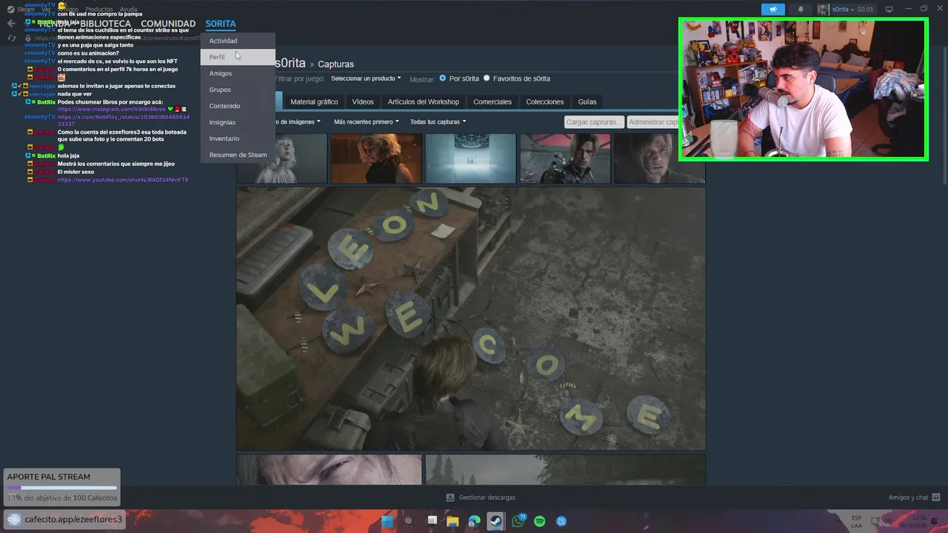Open the notifications bell
Screen dimensions: 948x533
[x=801, y=10]
